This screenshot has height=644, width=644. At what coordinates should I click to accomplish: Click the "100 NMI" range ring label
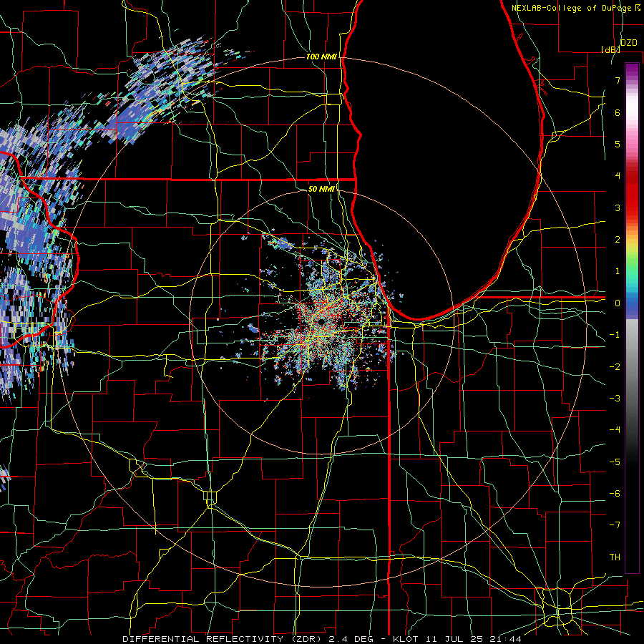pyautogui.click(x=321, y=57)
